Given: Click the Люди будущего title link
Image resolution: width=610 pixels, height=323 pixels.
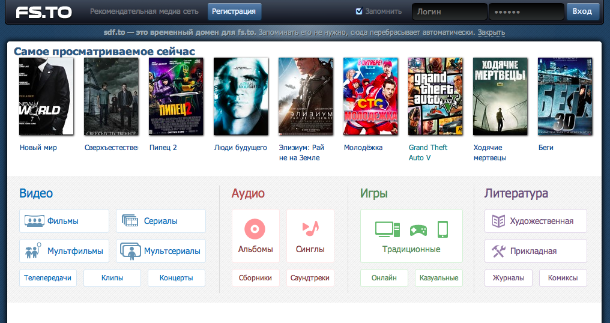Looking at the screenshot, I should (x=240, y=148).
